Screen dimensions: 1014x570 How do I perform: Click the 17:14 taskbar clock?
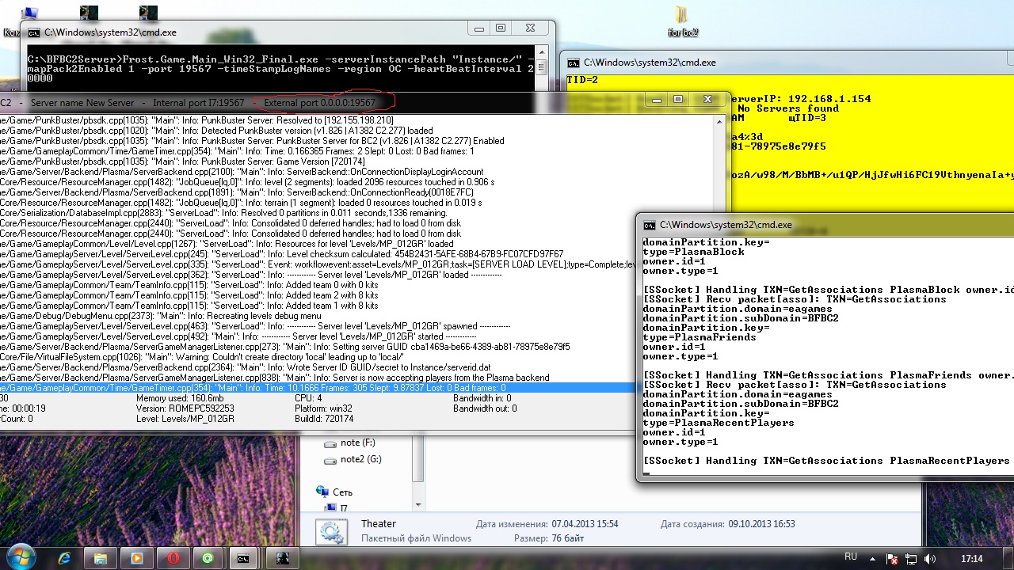(971, 558)
